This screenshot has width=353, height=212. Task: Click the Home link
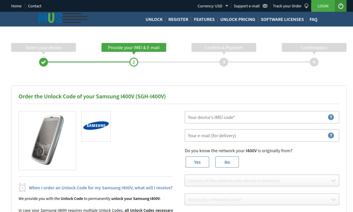click(x=16, y=6)
